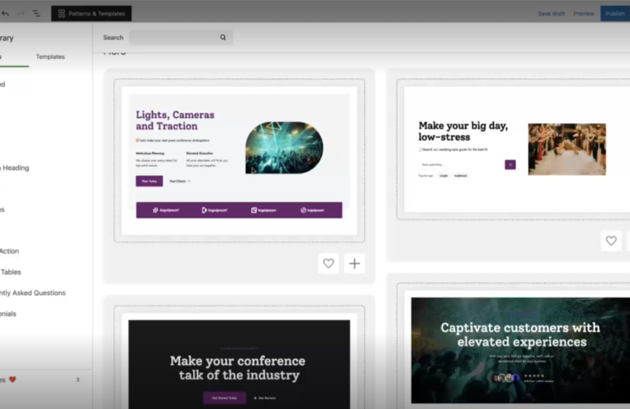Select the Frequently Asked Questions category

(x=33, y=293)
